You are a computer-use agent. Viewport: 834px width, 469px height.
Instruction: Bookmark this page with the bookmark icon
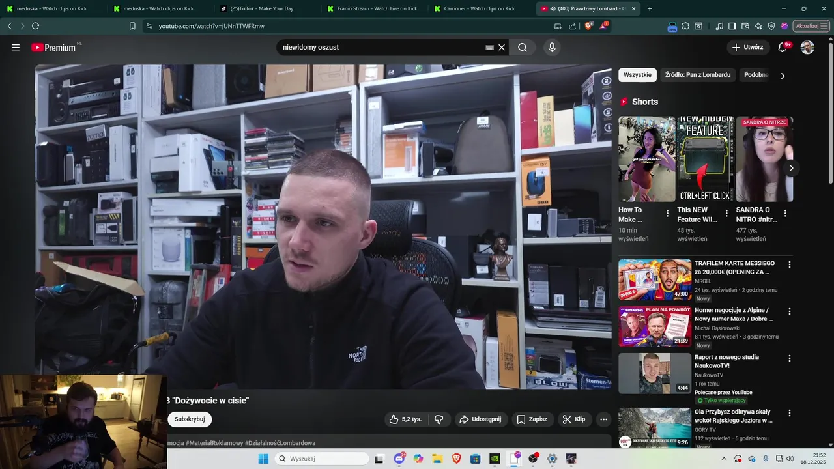pyautogui.click(x=132, y=26)
